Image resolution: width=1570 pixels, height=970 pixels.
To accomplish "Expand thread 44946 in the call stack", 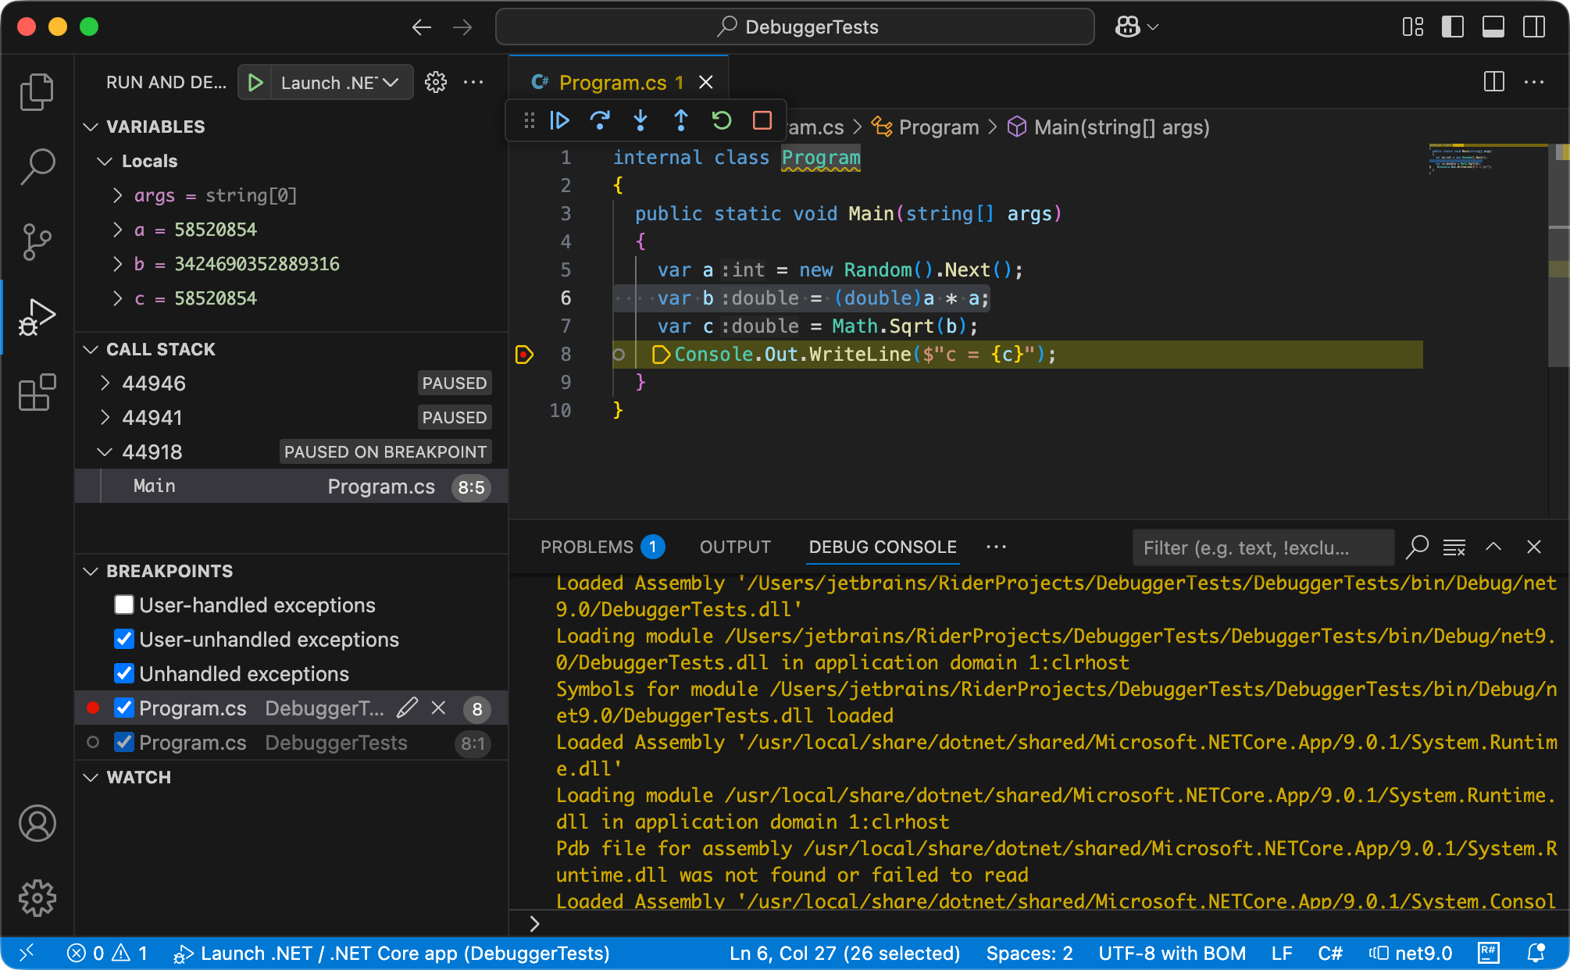I will (105, 383).
